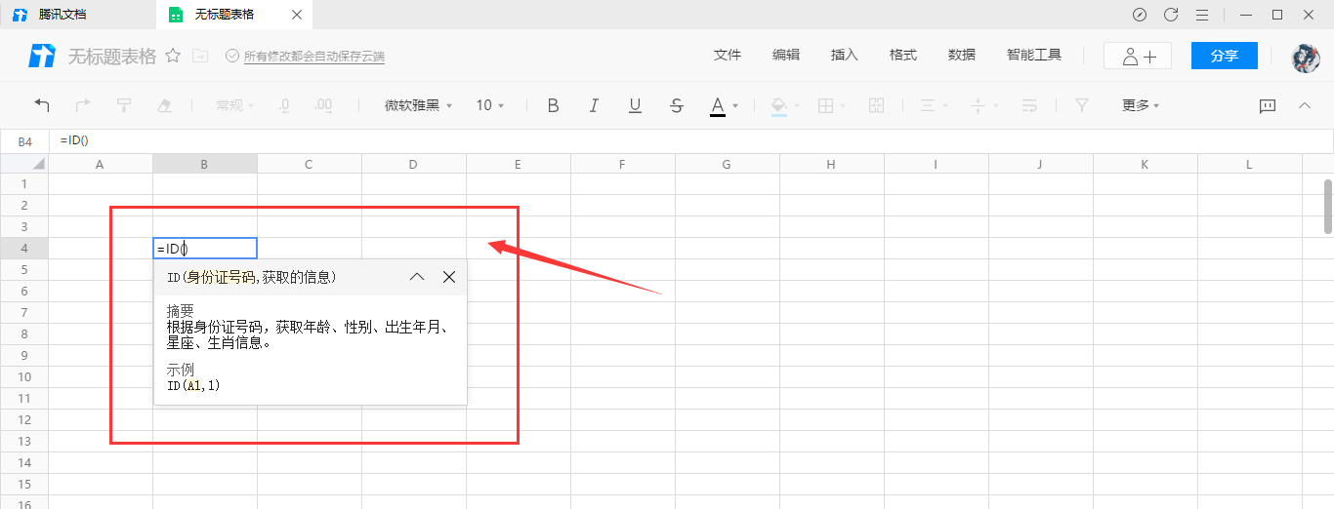Image resolution: width=1334 pixels, height=509 pixels.
Task: Open cell borders menu
Action: (x=825, y=105)
